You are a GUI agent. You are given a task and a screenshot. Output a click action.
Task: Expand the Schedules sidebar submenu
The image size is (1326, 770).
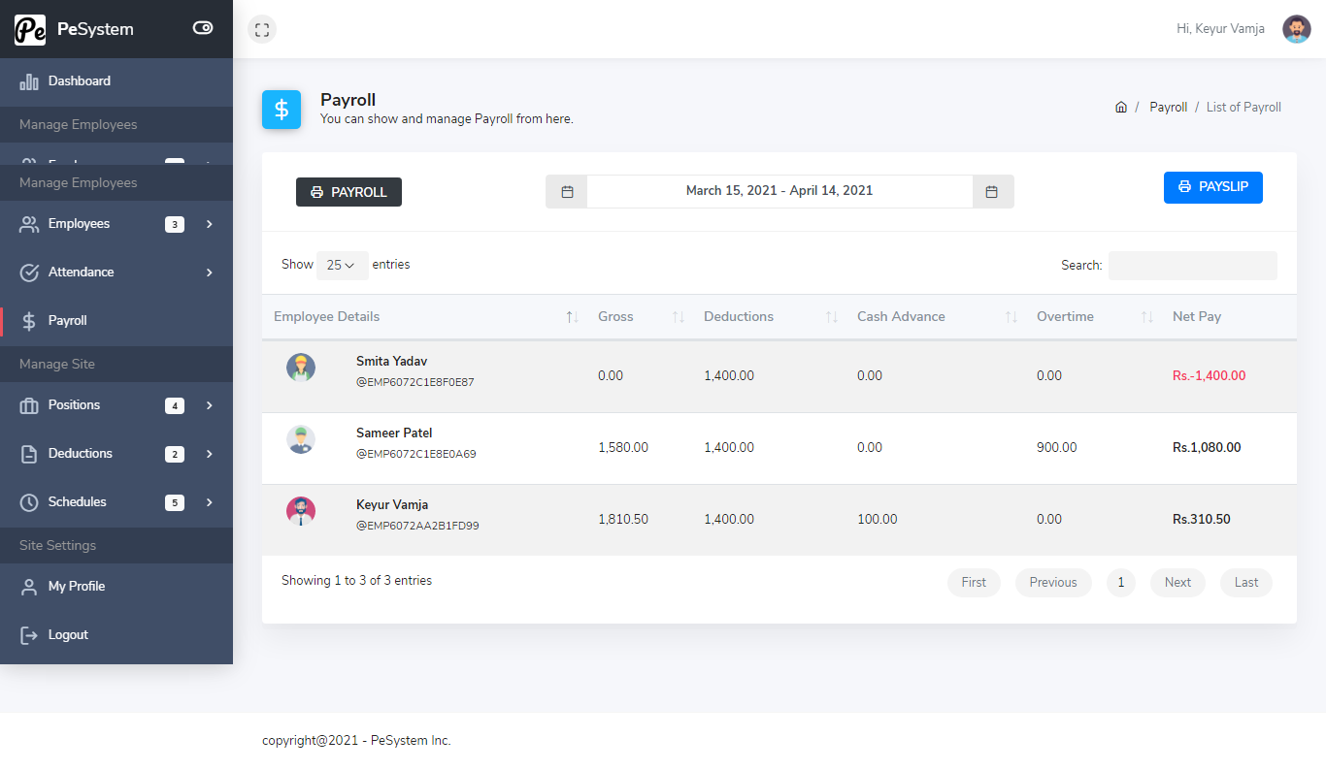(207, 502)
